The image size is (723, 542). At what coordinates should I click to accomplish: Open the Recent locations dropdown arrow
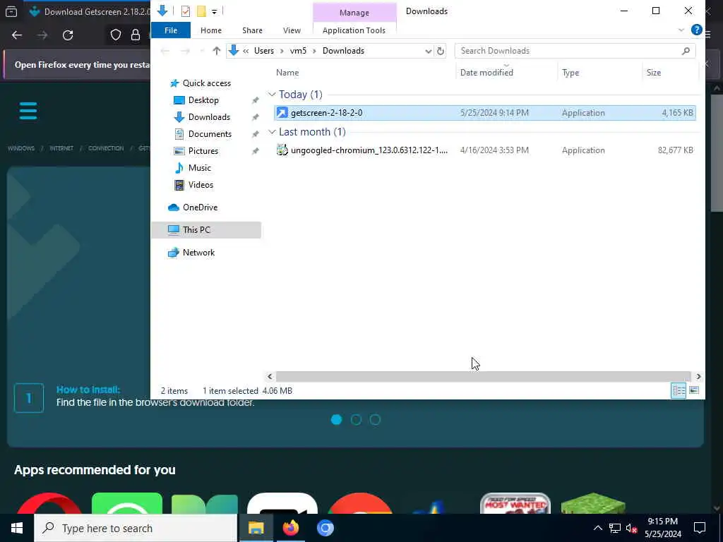201,51
